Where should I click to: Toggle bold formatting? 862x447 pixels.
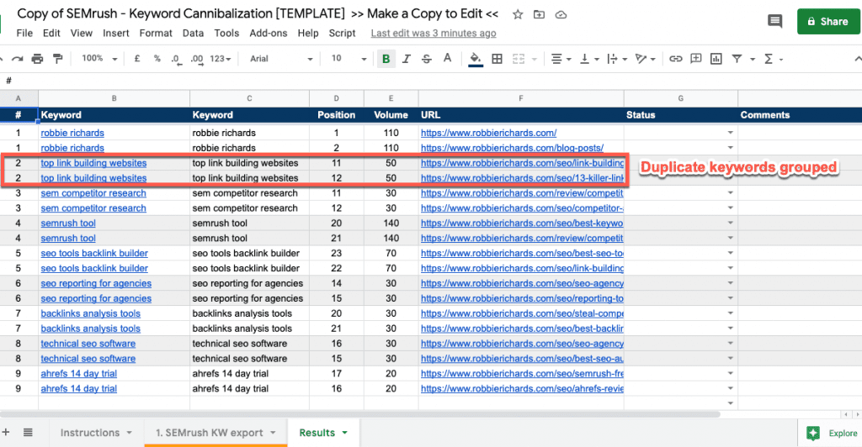click(386, 59)
